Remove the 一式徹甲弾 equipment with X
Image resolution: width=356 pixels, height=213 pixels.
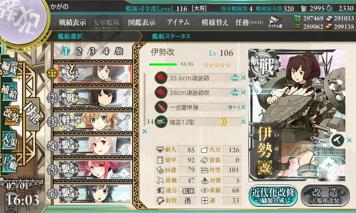(x=243, y=107)
